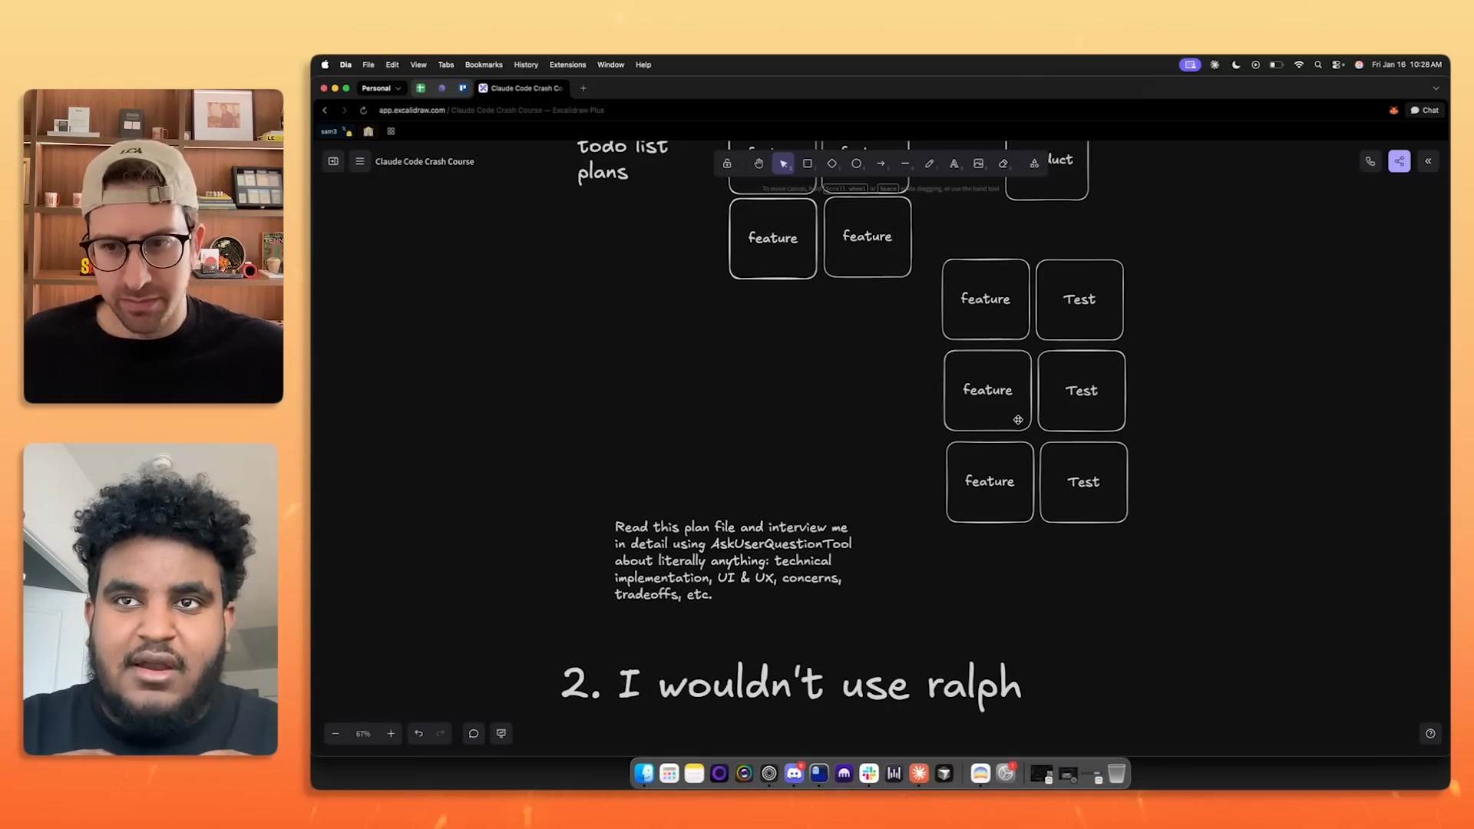Click the excalidraw address bar

click(491, 111)
